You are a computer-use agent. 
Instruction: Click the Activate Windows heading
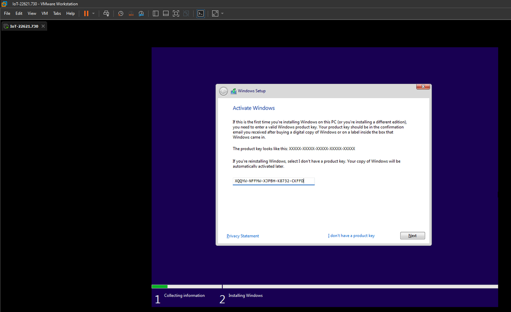(254, 108)
